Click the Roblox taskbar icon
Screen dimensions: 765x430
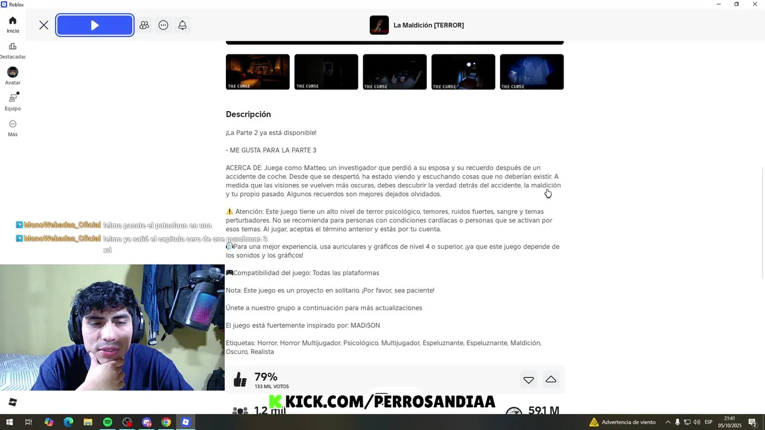[186, 422]
